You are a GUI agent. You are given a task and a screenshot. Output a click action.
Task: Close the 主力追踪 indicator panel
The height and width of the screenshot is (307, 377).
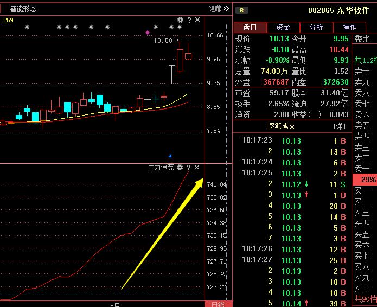tap(197, 167)
